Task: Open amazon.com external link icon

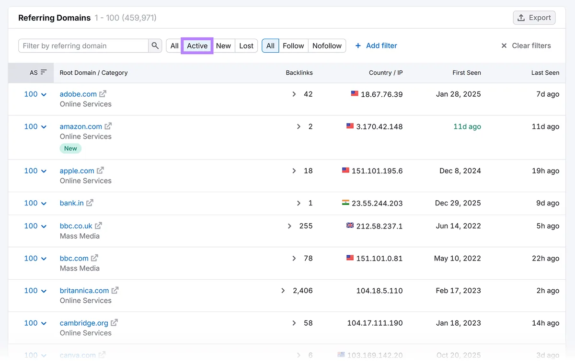Action: tap(108, 126)
